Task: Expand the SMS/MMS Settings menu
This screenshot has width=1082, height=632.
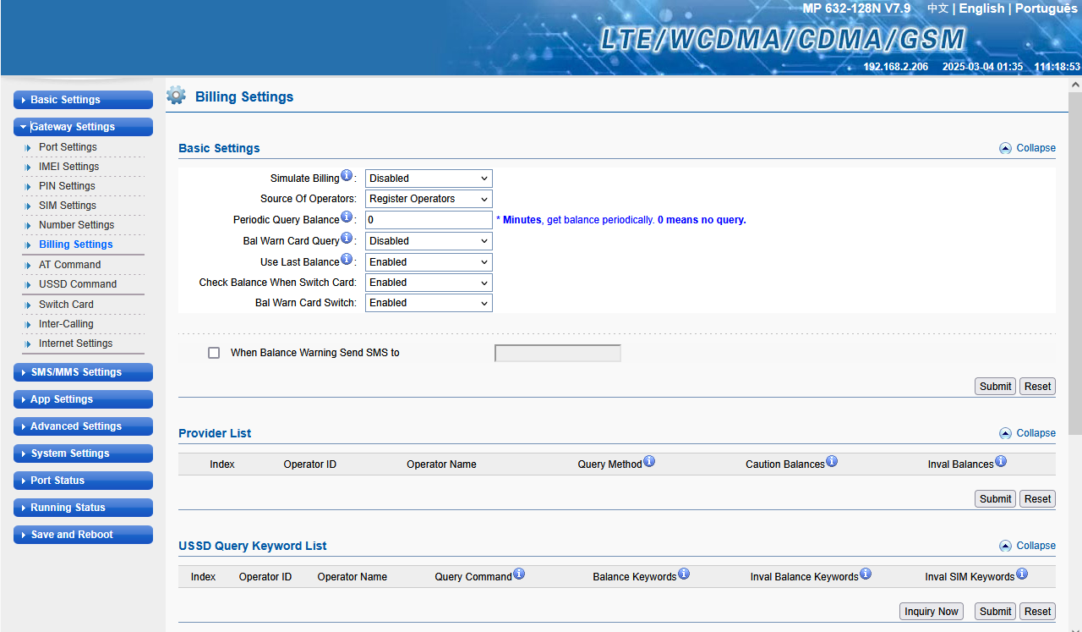Action: pyautogui.click(x=83, y=372)
